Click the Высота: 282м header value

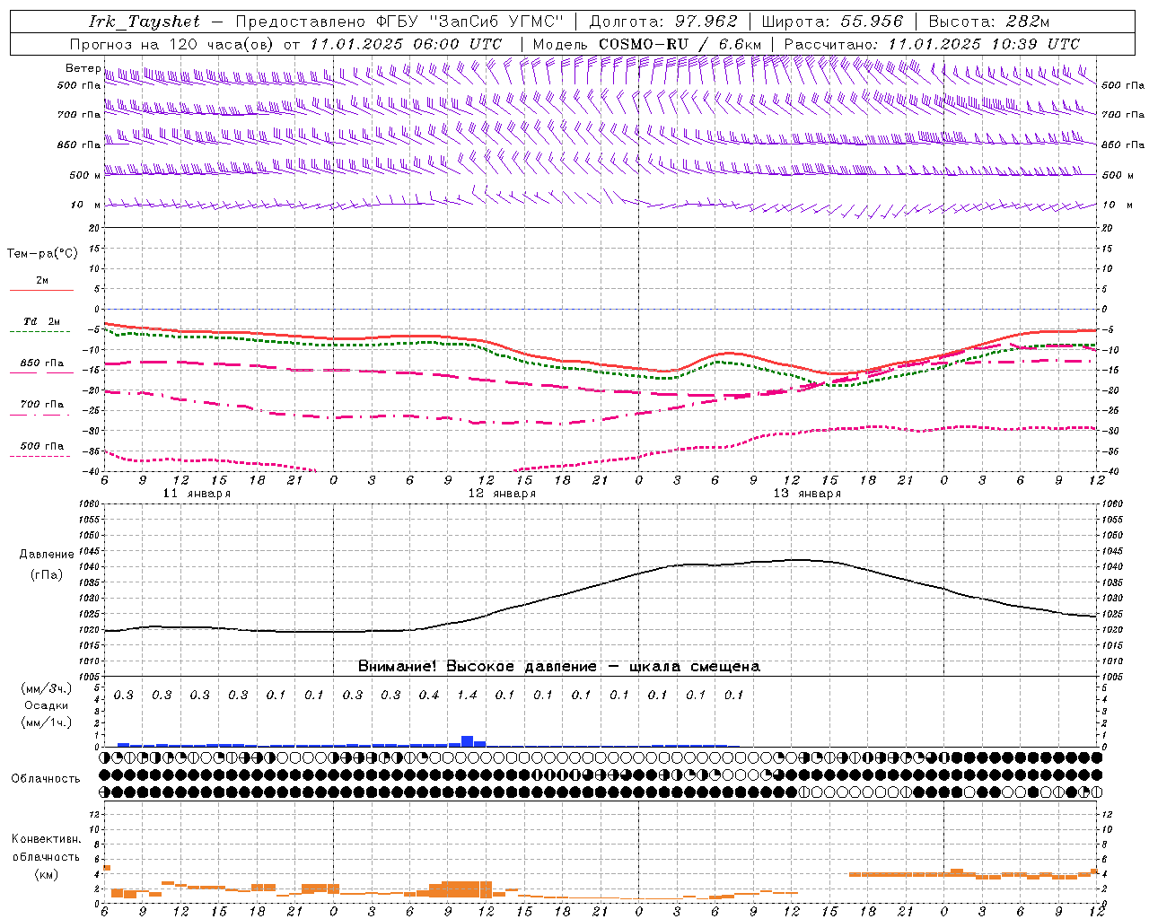click(989, 22)
